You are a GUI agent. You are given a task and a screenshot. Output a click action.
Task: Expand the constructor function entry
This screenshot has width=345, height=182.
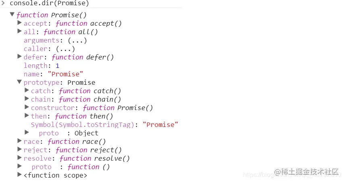(27, 107)
